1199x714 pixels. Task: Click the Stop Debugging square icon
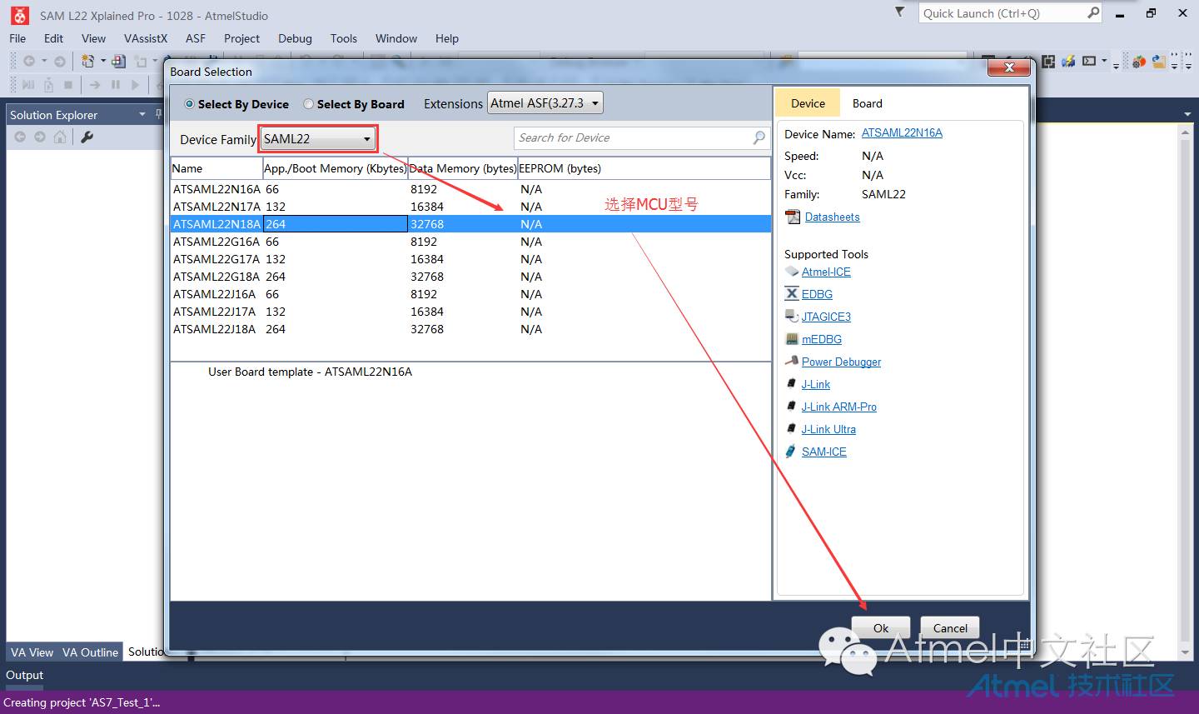point(68,84)
